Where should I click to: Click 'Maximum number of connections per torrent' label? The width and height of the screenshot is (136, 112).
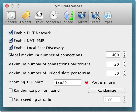pos(49,64)
